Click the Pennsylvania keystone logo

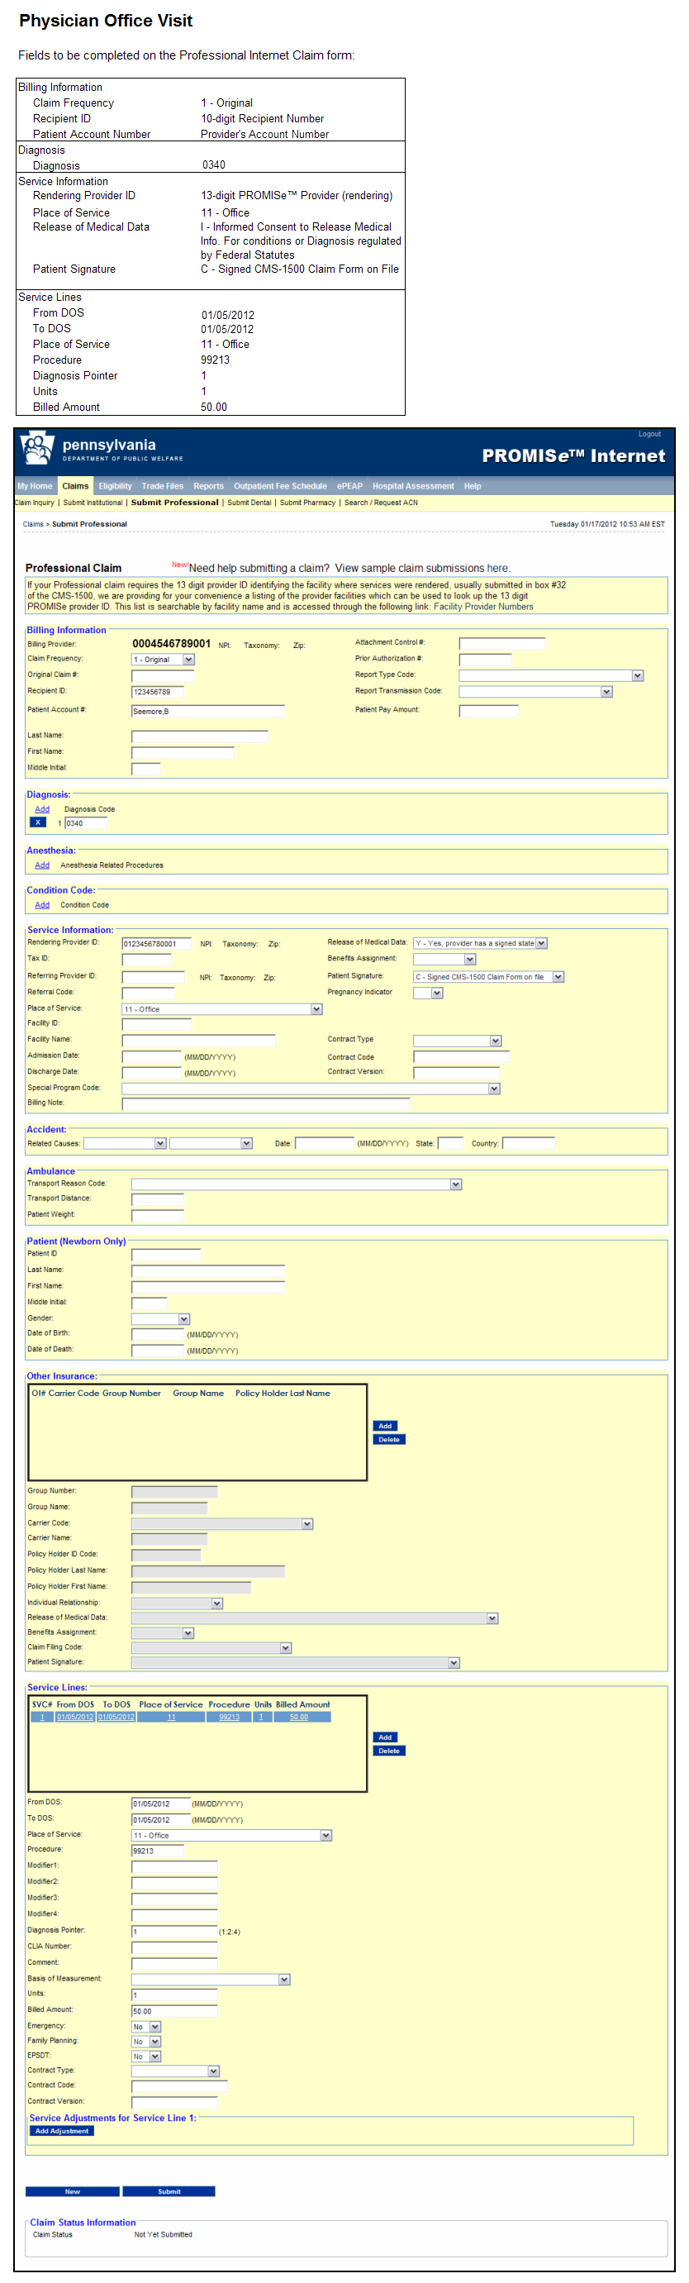pyautogui.click(x=37, y=450)
